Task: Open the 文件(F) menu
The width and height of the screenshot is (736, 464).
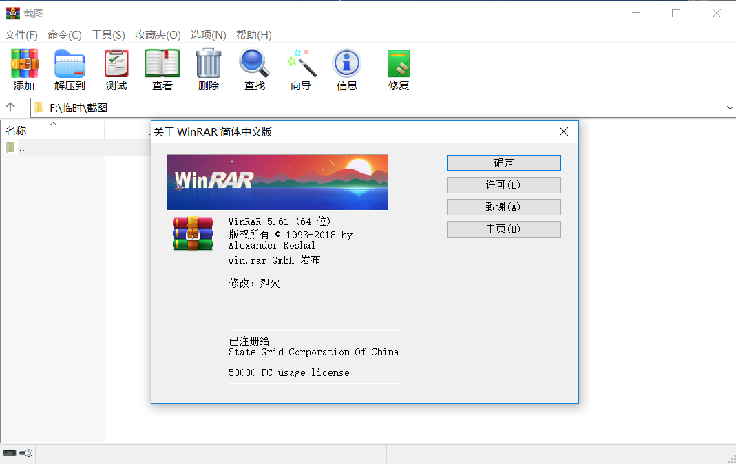Action: (x=21, y=34)
